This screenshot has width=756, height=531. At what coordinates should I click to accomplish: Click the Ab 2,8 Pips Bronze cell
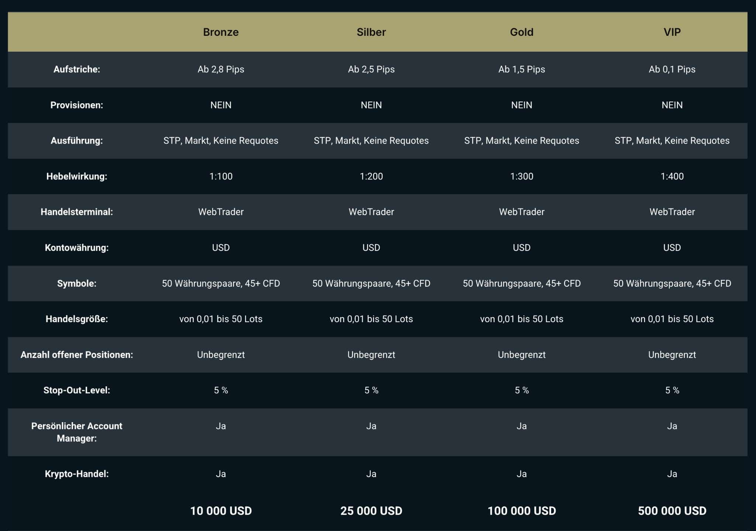[x=221, y=69]
